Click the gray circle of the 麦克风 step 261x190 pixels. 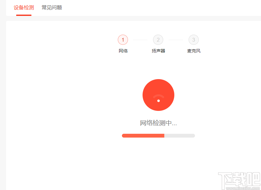click(x=194, y=40)
